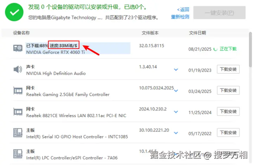Click version number 30.100.2221.20
Image resolution: width=253 pixels, height=165 pixels.
click(x=154, y=130)
